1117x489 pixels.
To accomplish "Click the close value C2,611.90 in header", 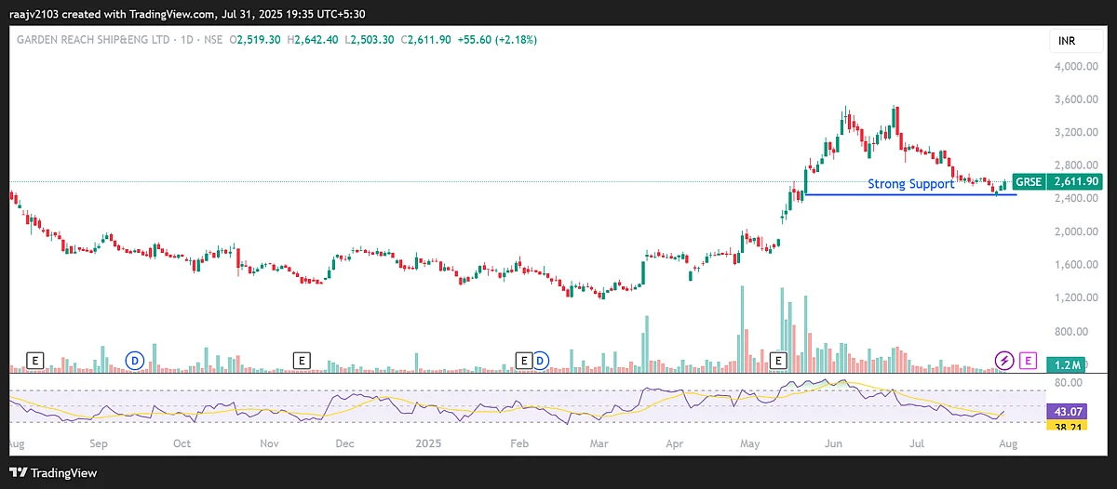I will coord(426,40).
